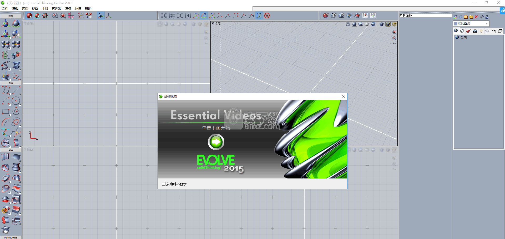Check the 启动时不显示 checkbox
Image resolution: width=505 pixels, height=239 pixels.
point(164,184)
